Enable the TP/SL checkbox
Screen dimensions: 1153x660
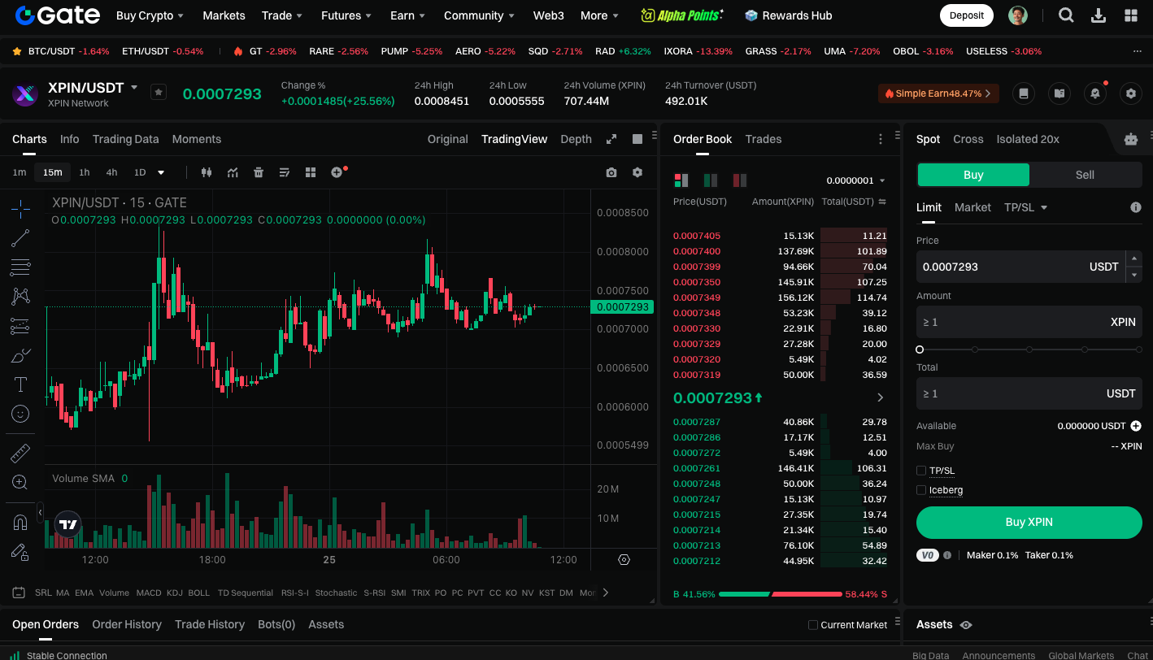(921, 471)
